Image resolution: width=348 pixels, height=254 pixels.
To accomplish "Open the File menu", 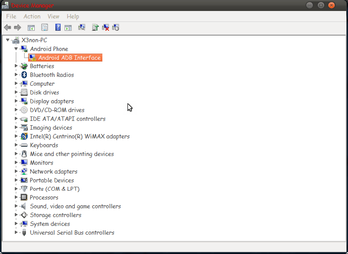I will click(11, 16).
